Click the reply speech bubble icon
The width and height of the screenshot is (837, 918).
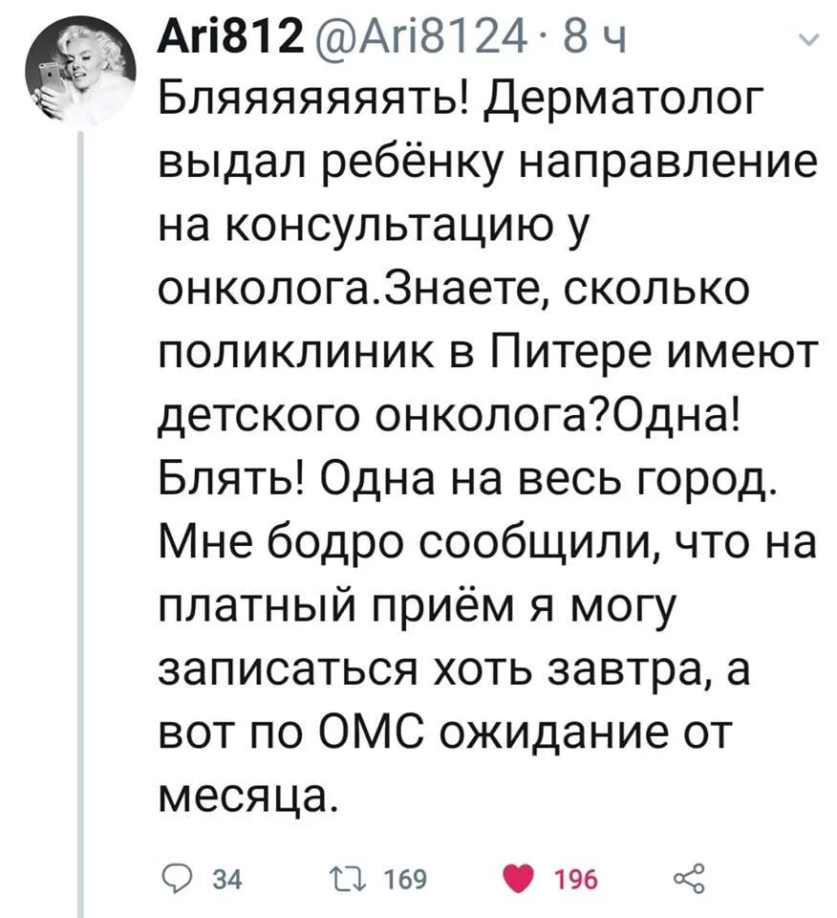(171, 878)
